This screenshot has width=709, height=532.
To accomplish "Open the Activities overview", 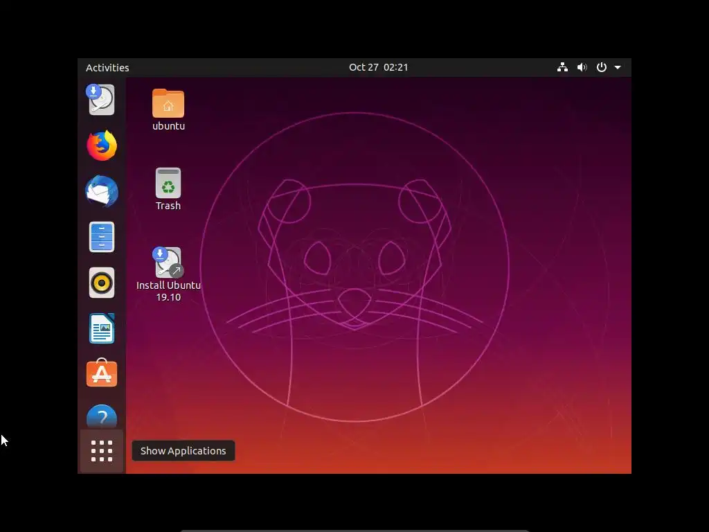I will point(107,67).
